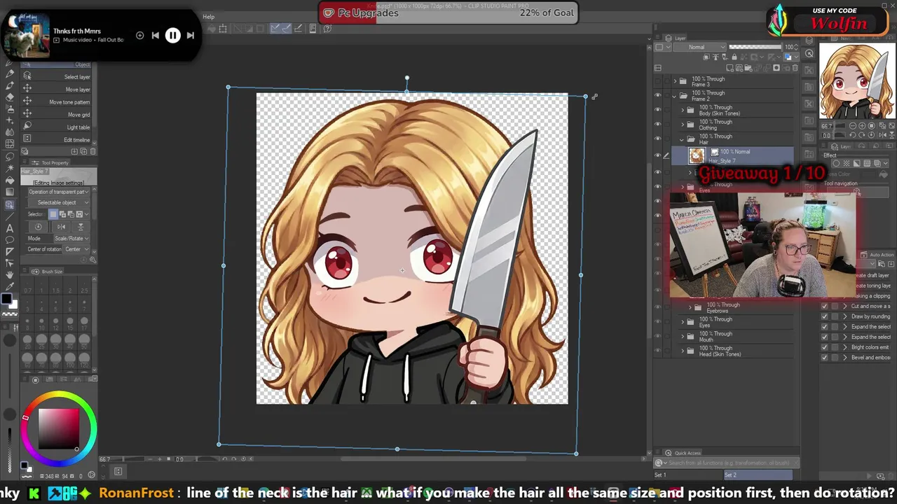
Task: Click the flip vertical button in Tool Property
Action: (x=80, y=227)
